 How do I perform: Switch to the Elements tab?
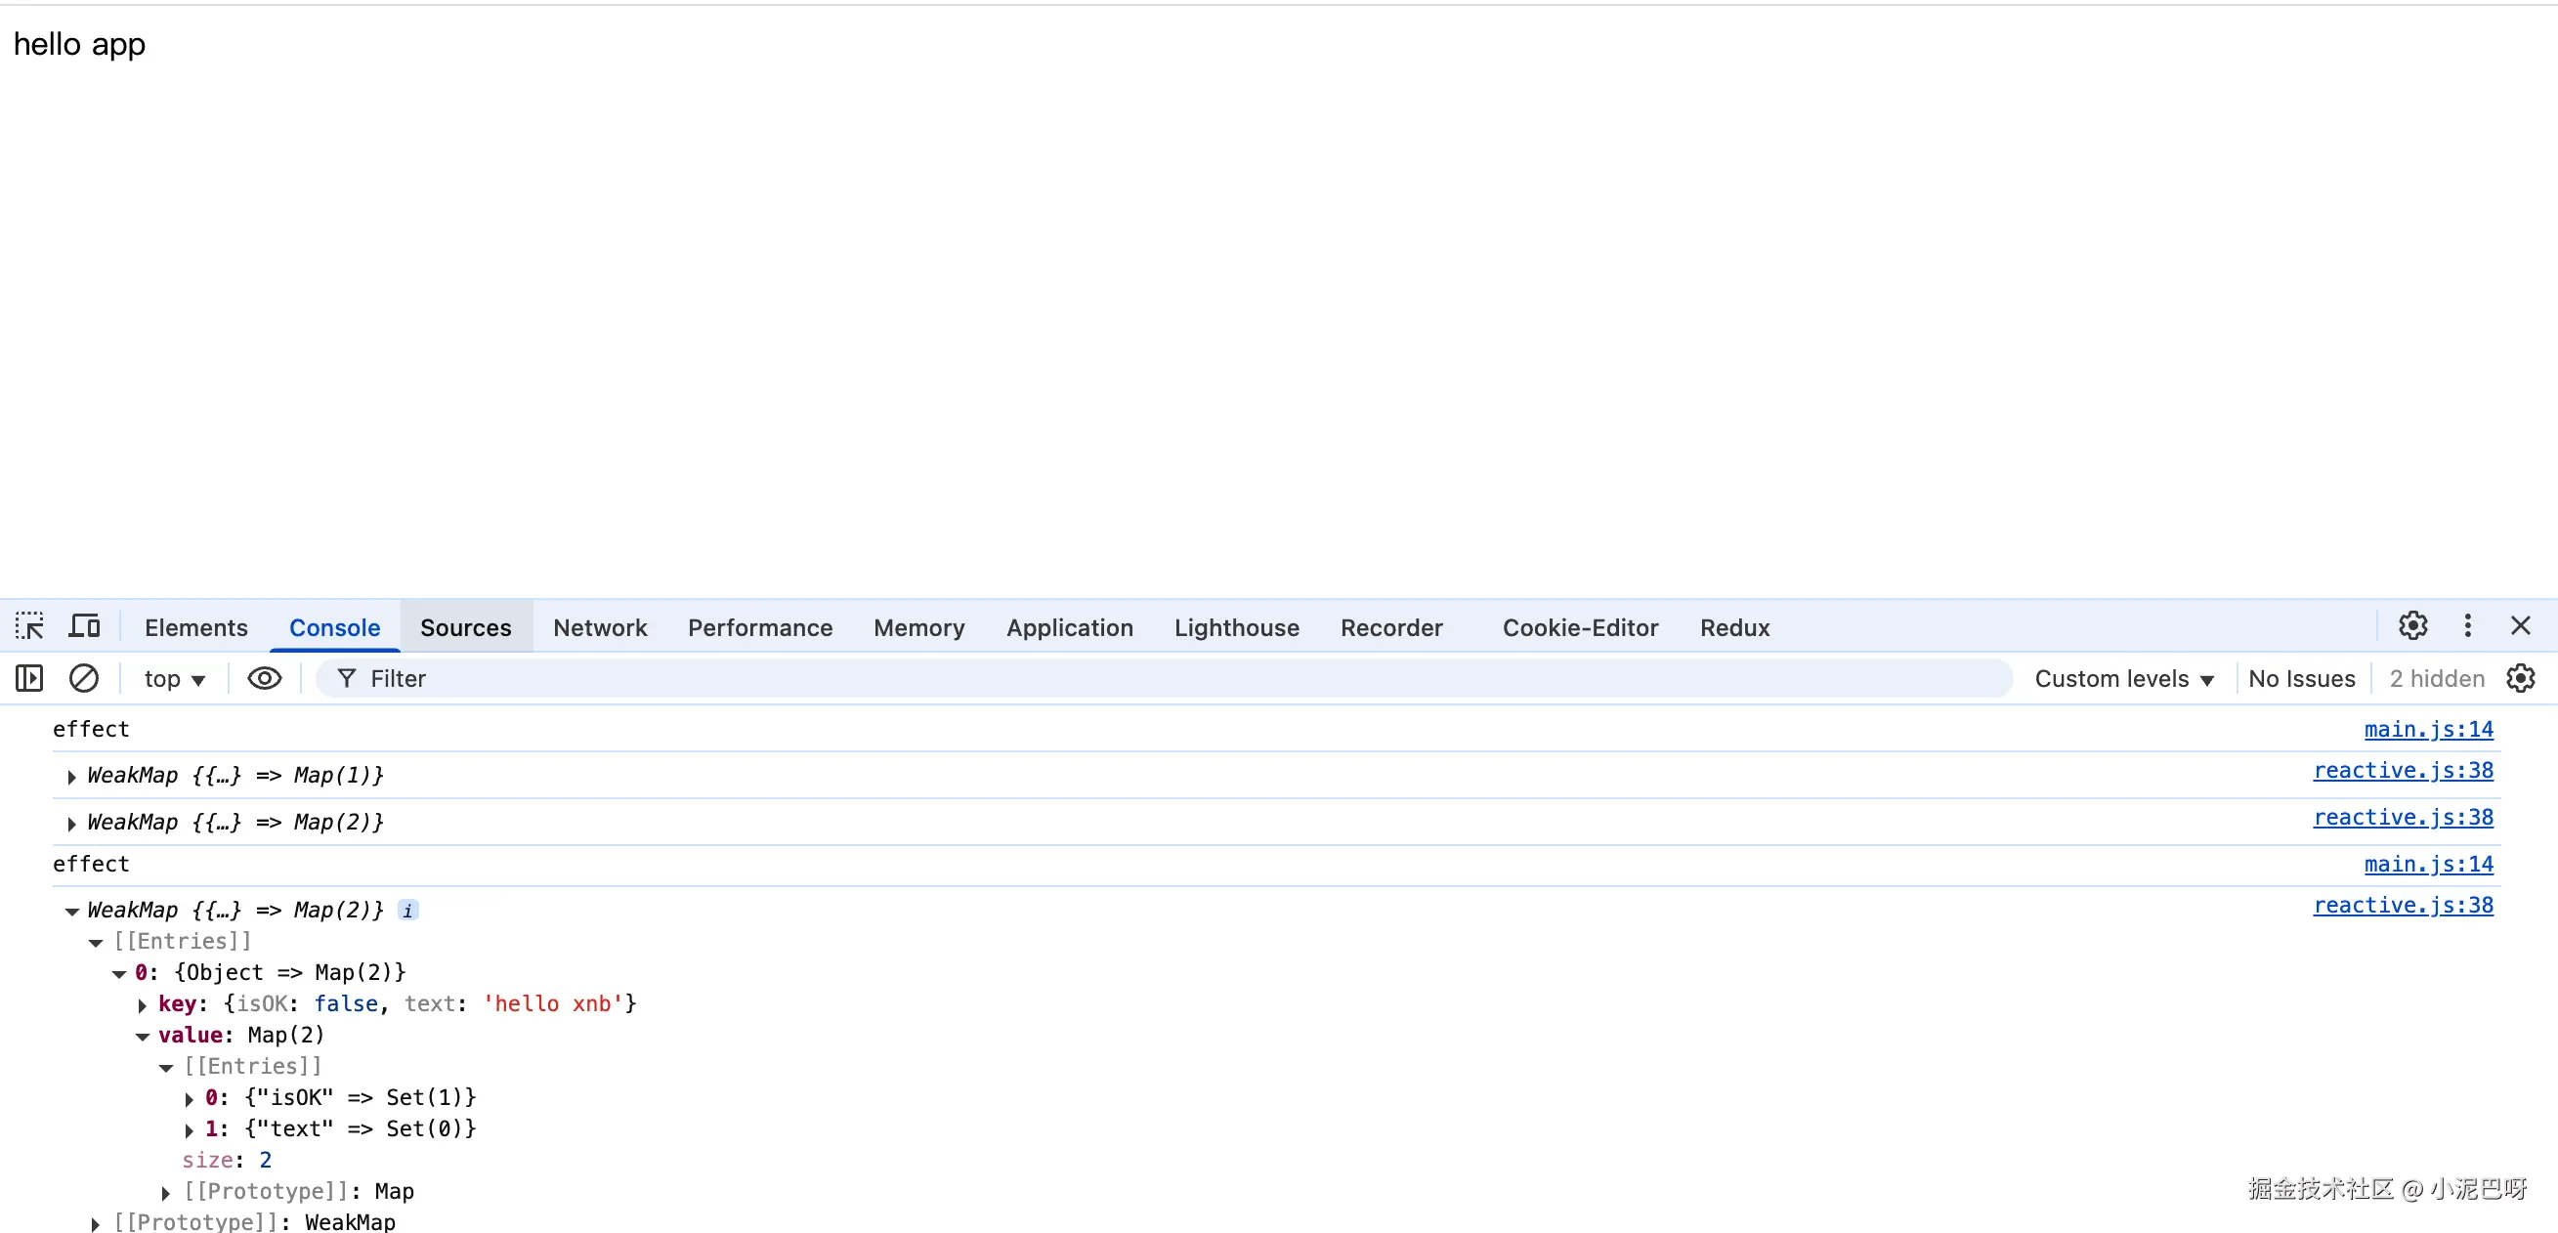pyautogui.click(x=195, y=627)
